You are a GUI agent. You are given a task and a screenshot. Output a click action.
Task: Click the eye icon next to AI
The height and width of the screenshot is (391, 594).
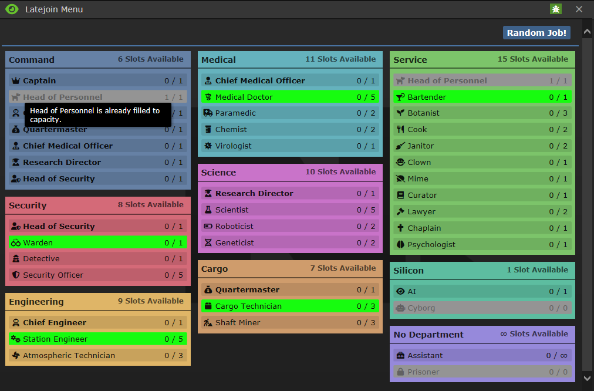pos(400,291)
